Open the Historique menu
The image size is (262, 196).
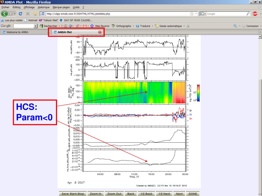[43, 7]
